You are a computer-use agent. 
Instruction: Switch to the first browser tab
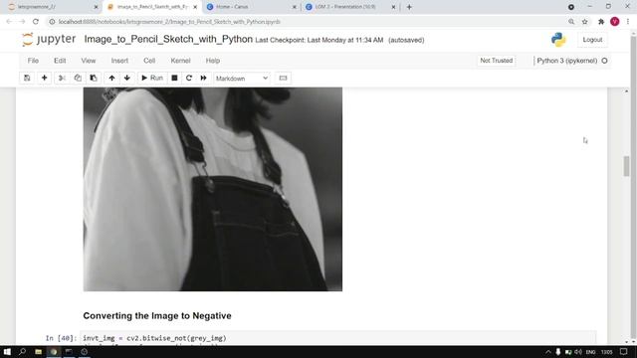52,7
